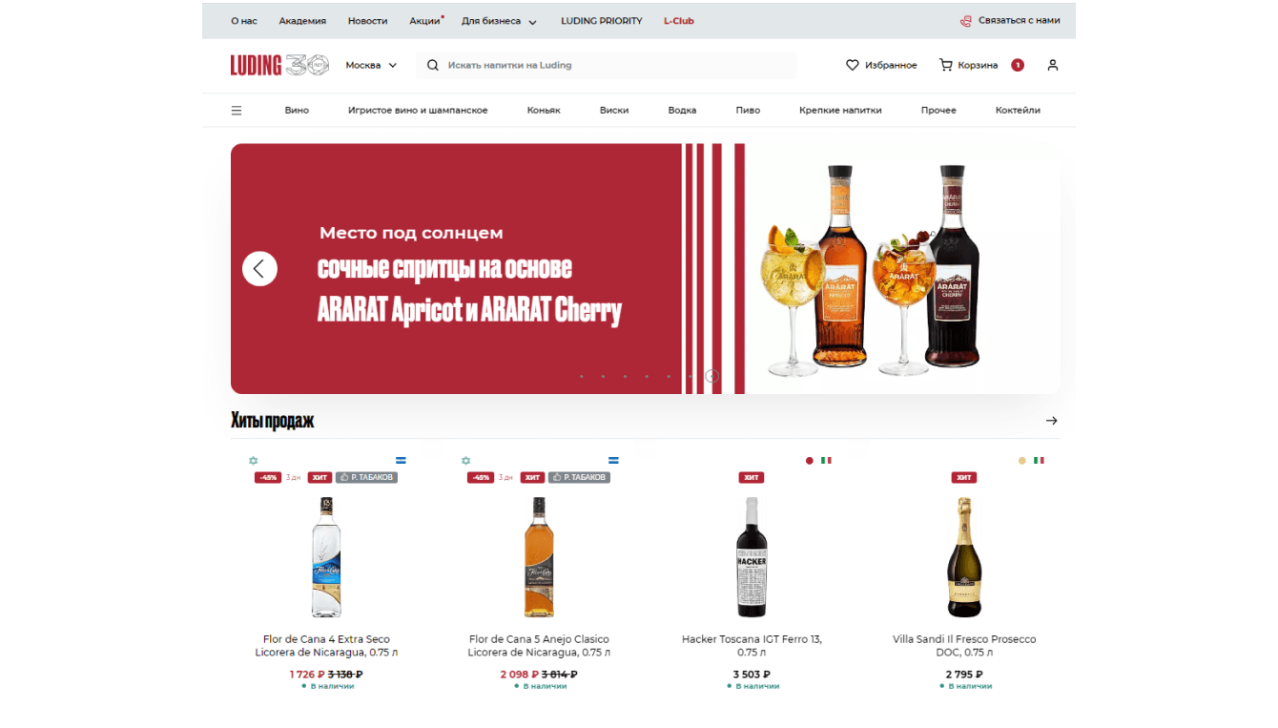Image resolution: width=1278 pixels, height=728 pixels.
Task: Open Flor de Cana 4 Extra Seco title
Action: [326, 646]
